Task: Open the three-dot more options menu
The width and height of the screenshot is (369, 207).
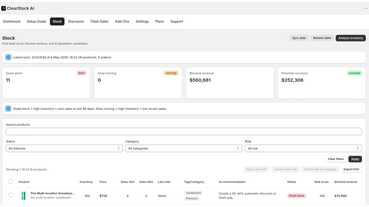Action: (x=365, y=8)
